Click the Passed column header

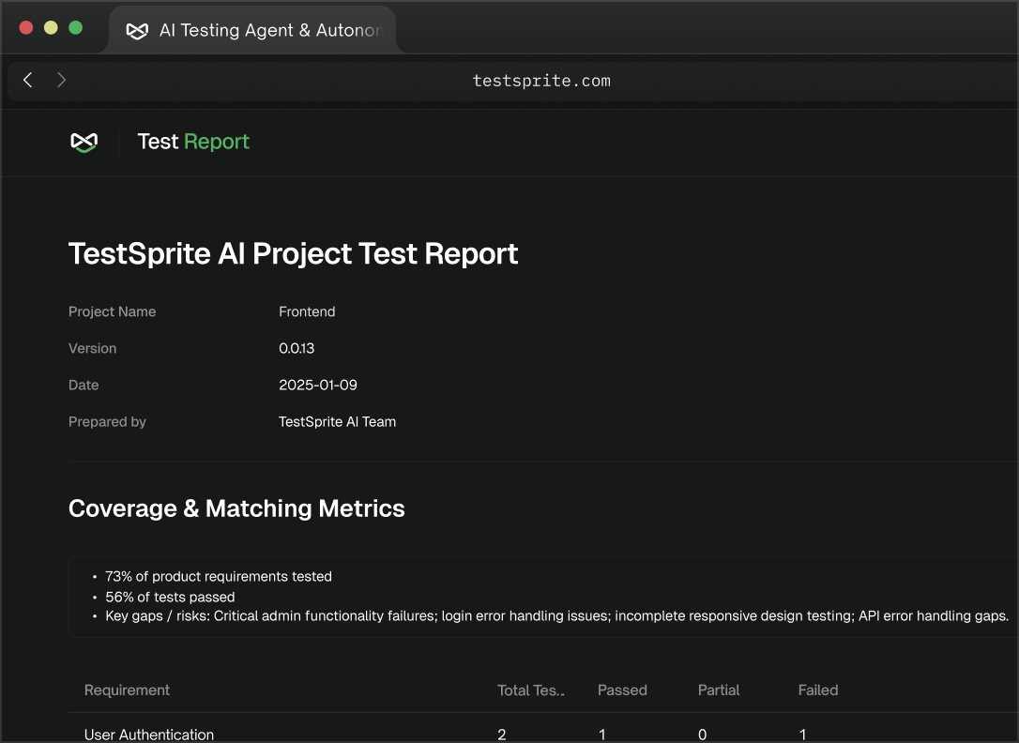622,690
